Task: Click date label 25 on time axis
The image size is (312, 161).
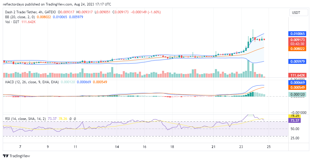Action: [x=269, y=147]
